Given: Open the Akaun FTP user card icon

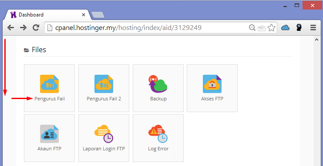Looking at the screenshot, I should [x=50, y=134].
